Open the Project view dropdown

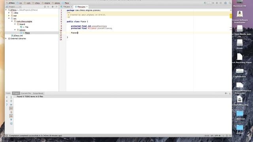click(13, 7)
